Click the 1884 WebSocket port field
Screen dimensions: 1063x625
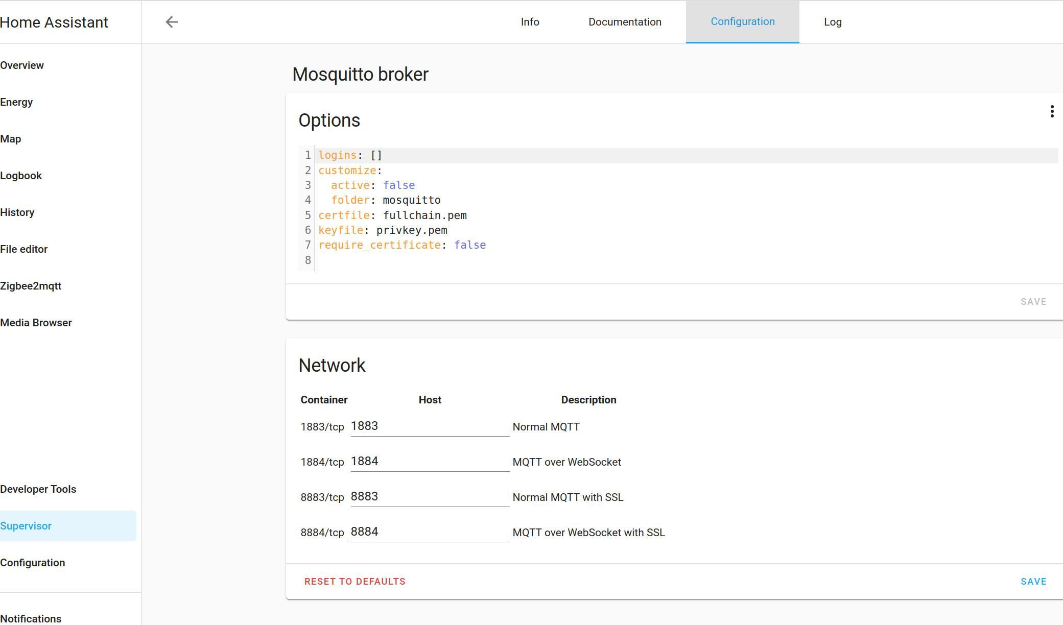[x=429, y=462]
